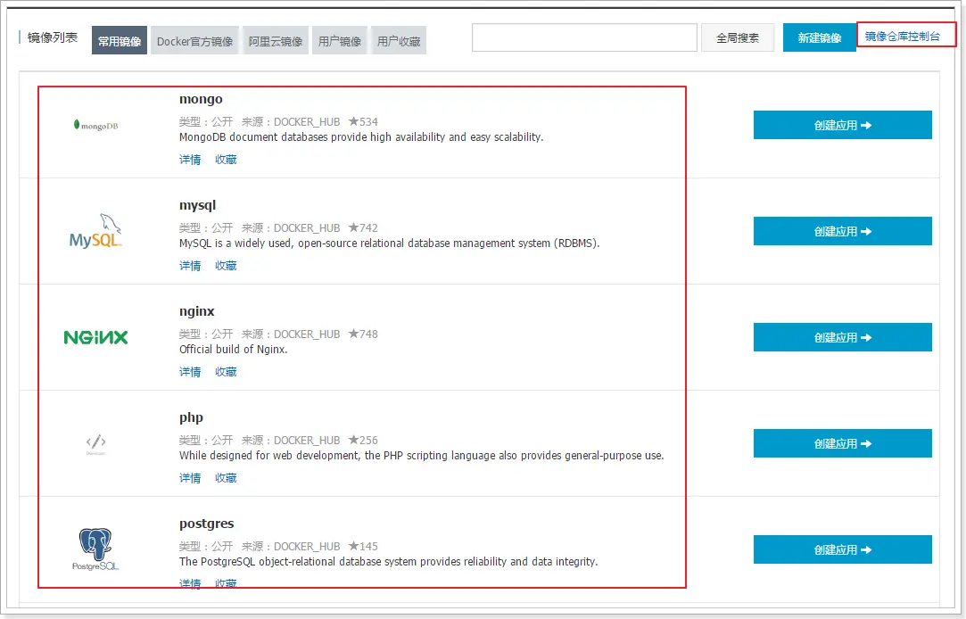The width and height of the screenshot is (966, 619).
Task: Click 创建应用 for the mysql image
Action: 842,231
